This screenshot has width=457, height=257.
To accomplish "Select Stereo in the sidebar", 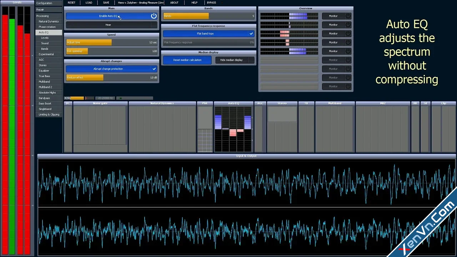I will [x=49, y=65].
